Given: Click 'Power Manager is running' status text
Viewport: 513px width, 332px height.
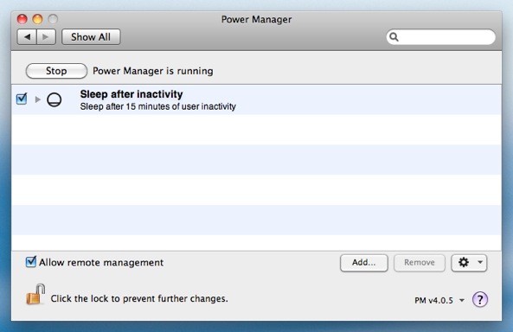Looking at the screenshot, I should [x=153, y=71].
